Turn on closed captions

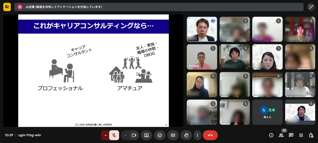(173, 135)
